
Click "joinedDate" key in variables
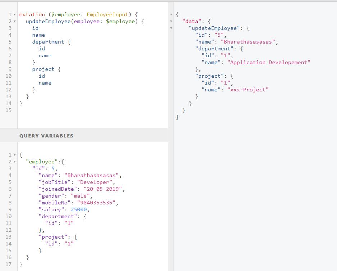pyautogui.click(x=58, y=189)
